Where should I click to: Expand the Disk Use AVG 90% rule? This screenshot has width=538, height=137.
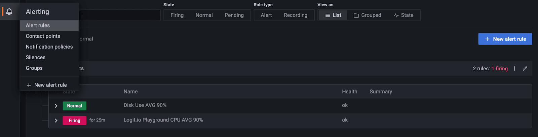(x=56, y=106)
